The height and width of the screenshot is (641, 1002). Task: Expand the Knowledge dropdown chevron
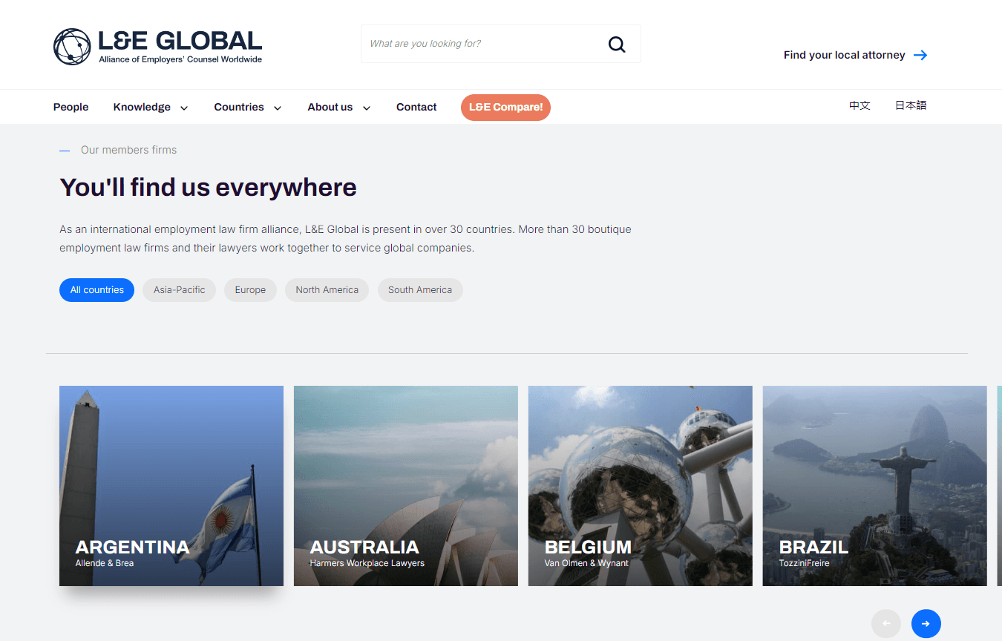[x=184, y=108]
